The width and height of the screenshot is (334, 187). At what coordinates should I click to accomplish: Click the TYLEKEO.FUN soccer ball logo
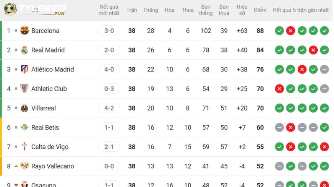pos(10,9)
